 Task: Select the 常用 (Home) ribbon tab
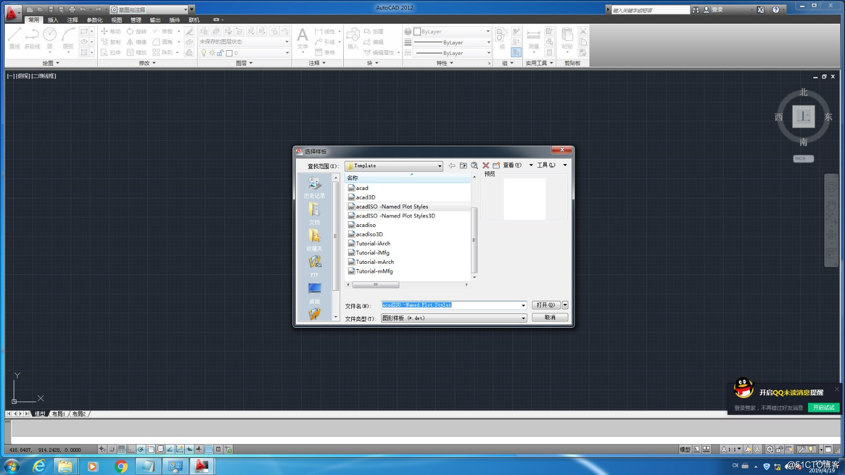point(34,20)
